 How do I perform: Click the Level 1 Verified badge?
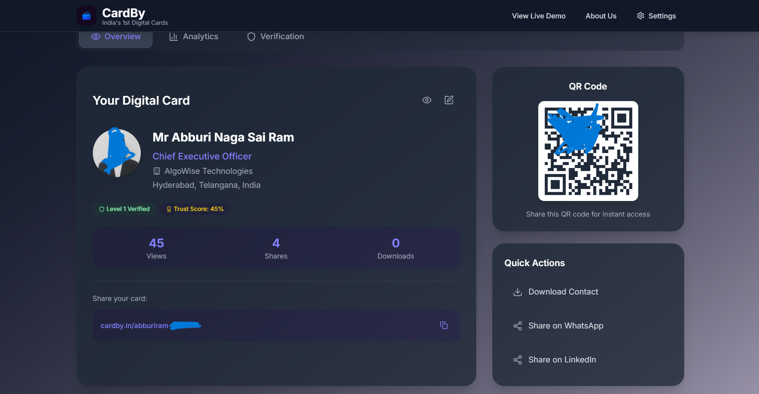[x=124, y=209]
